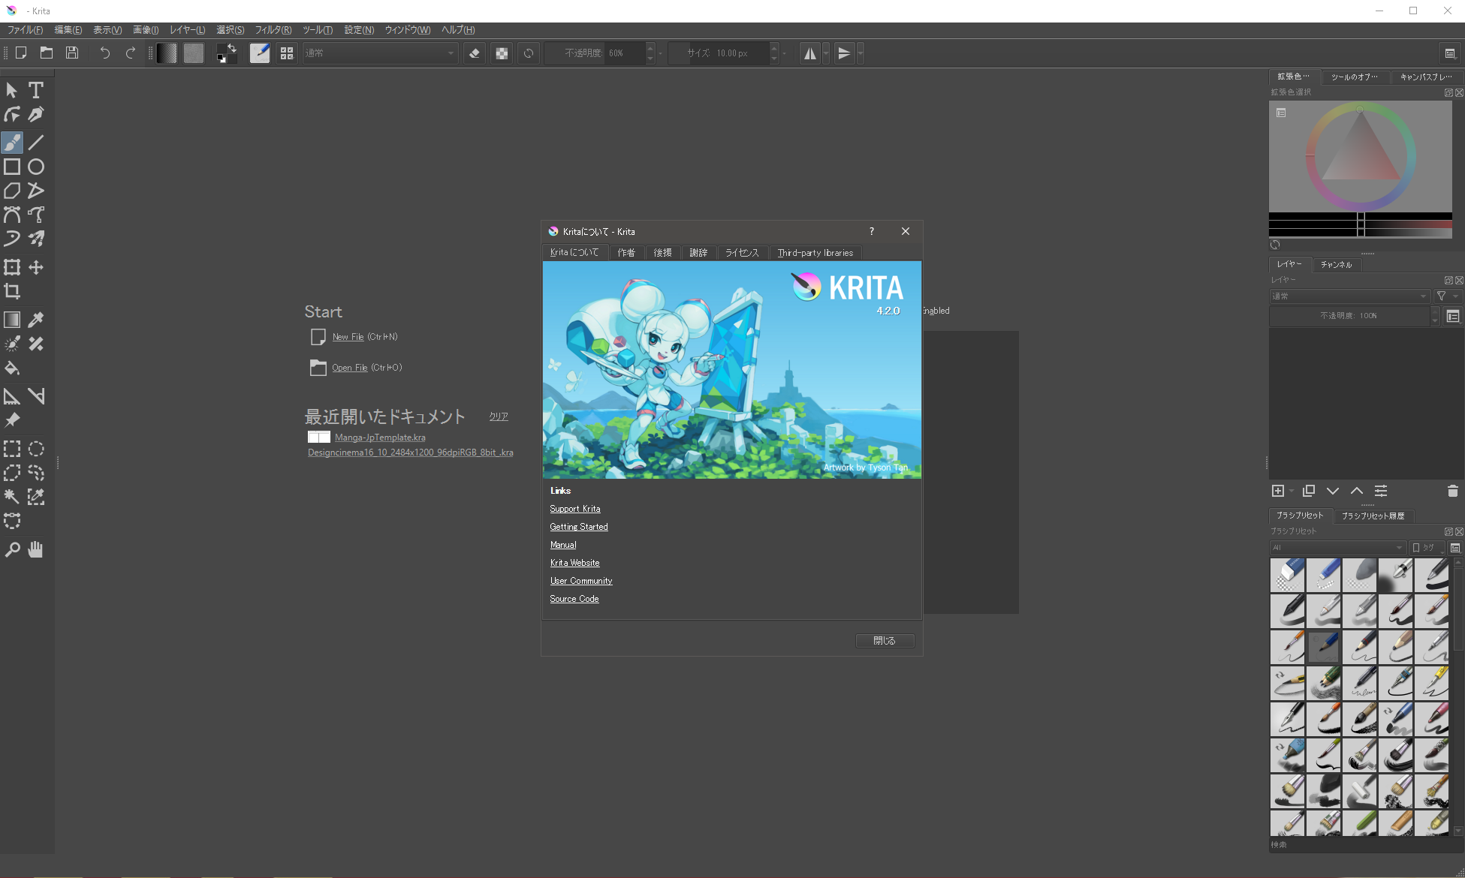This screenshot has height=878, width=1465.
Task: Pick the Color Sampler tool
Action: [x=35, y=319]
